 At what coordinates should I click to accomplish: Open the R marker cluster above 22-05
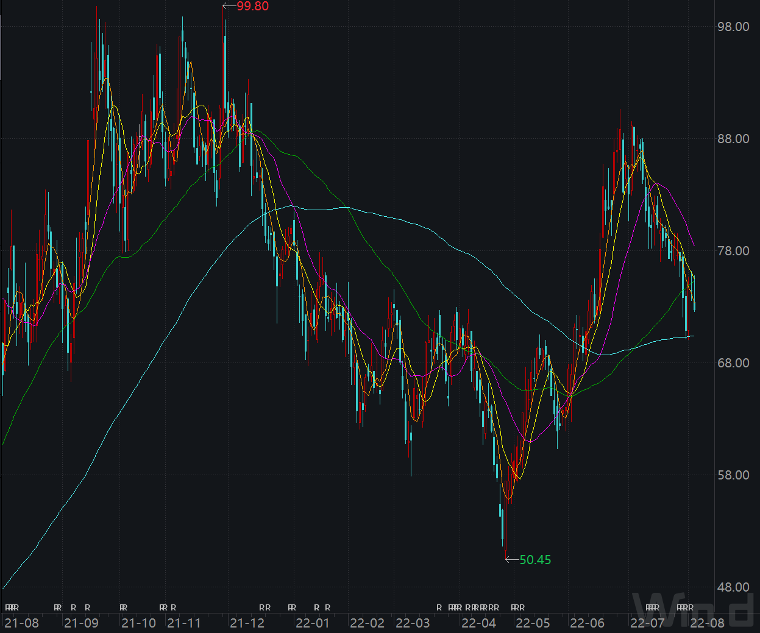(x=517, y=607)
